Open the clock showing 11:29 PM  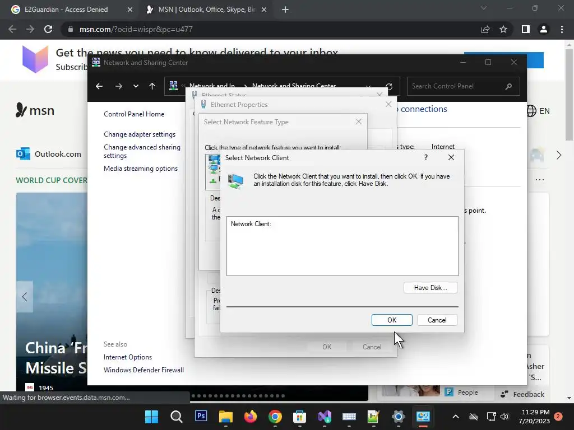tap(534, 417)
